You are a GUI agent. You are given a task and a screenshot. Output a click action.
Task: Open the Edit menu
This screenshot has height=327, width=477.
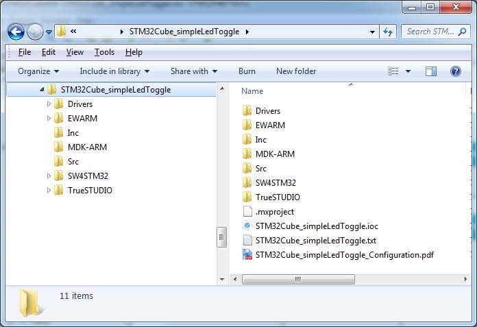49,52
